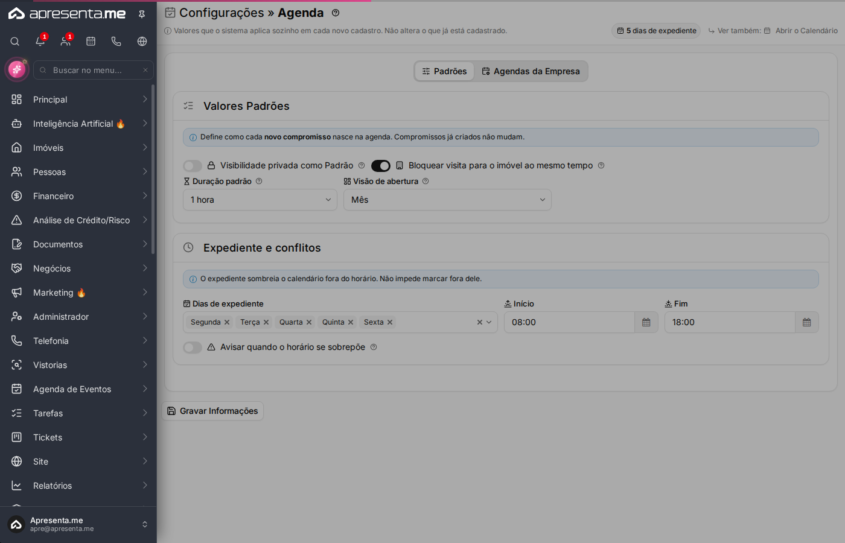
Task: Click the pink AI assistant avatar icon
Action: coord(17,70)
